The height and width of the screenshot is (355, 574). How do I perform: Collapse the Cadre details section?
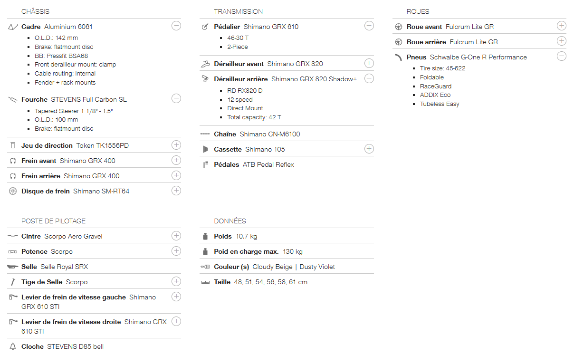pos(176,26)
